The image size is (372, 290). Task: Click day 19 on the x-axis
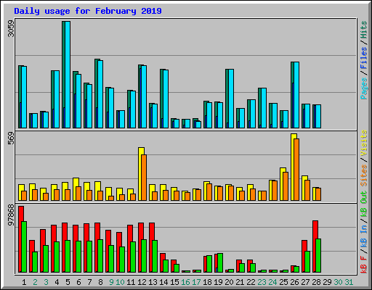[218, 282]
